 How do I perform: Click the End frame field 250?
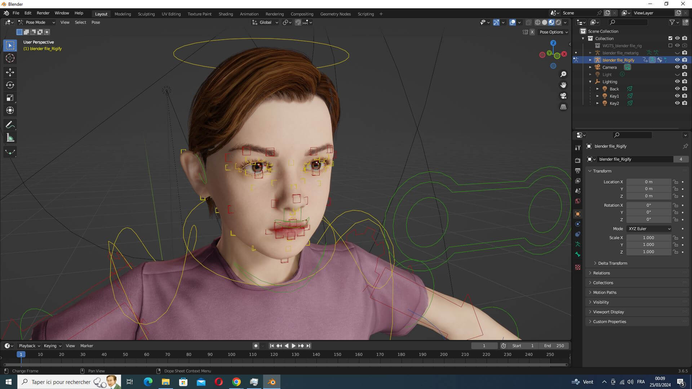[x=554, y=346]
